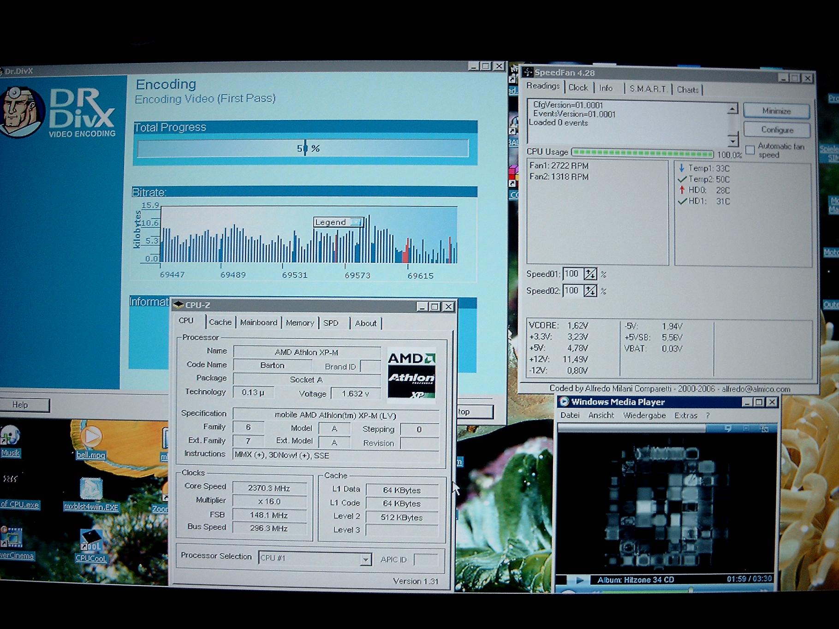Select the CPU tab in CPU-Z
Image resolution: width=839 pixels, height=629 pixels.
click(186, 321)
